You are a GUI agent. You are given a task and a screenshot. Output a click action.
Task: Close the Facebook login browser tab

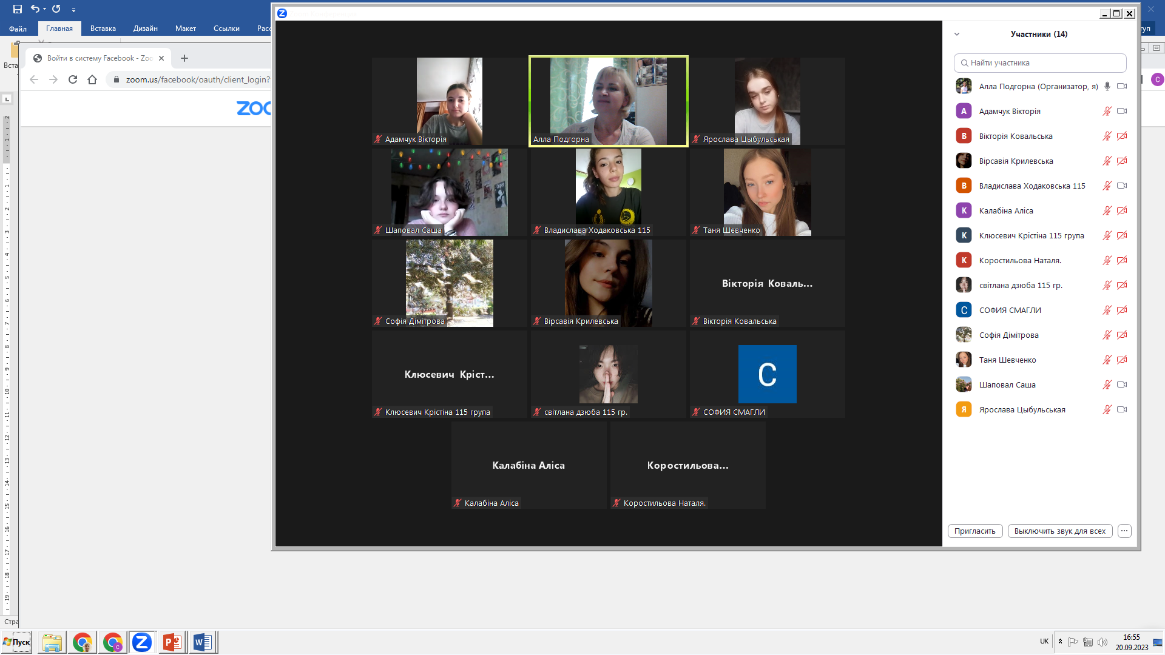pyautogui.click(x=161, y=58)
